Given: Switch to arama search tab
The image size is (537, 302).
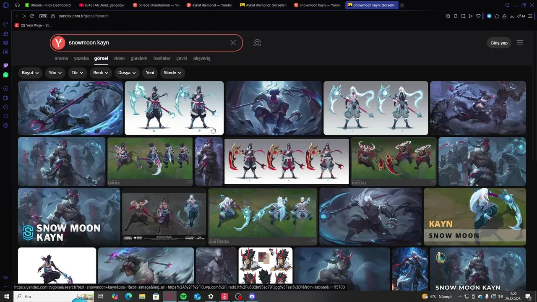Looking at the screenshot, I should 61,58.
